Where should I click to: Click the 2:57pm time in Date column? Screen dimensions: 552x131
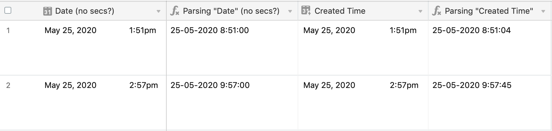tap(143, 85)
